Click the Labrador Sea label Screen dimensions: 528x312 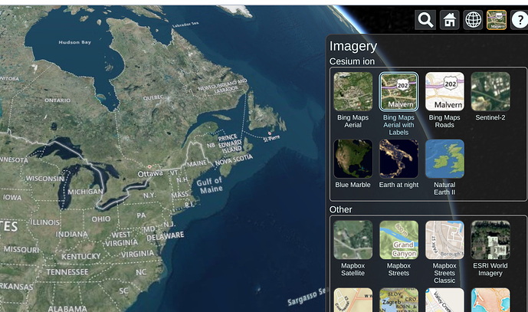coord(185,25)
